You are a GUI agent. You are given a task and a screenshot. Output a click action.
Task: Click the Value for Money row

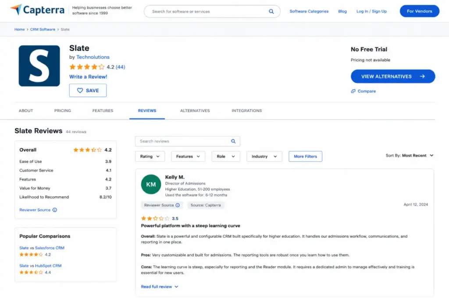point(65,188)
